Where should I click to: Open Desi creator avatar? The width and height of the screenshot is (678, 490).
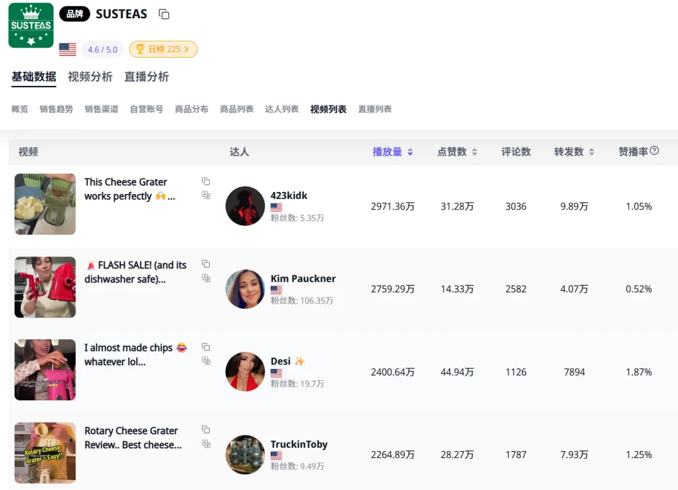tap(245, 371)
